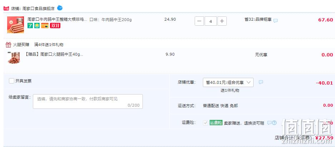The height and width of the screenshot is (147, 335).
Task: Click the gift box icon next to 火腿买赠
Action: [8, 45]
